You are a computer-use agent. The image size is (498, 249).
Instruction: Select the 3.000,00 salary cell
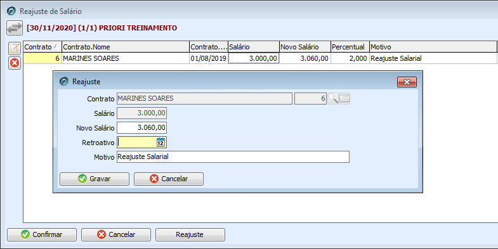254,58
